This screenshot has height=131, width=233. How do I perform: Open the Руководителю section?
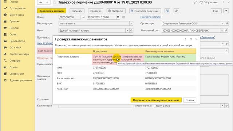[17, 8]
